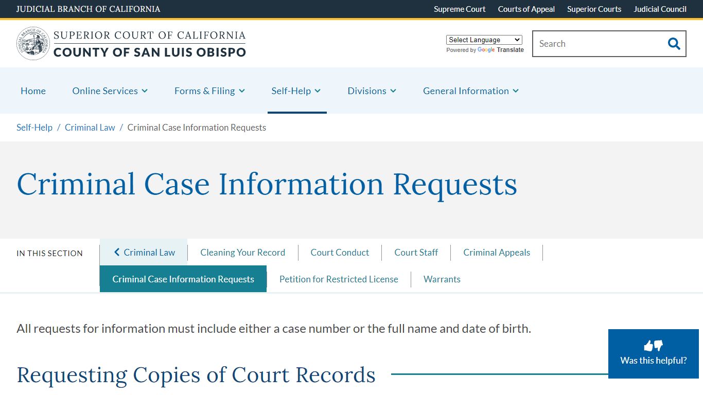
Task: Click Self-Help breadcrumb link
Action: tap(34, 128)
